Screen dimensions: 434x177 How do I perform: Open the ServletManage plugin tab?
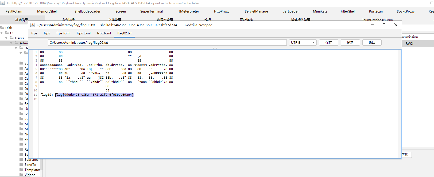[x=256, y=11]
